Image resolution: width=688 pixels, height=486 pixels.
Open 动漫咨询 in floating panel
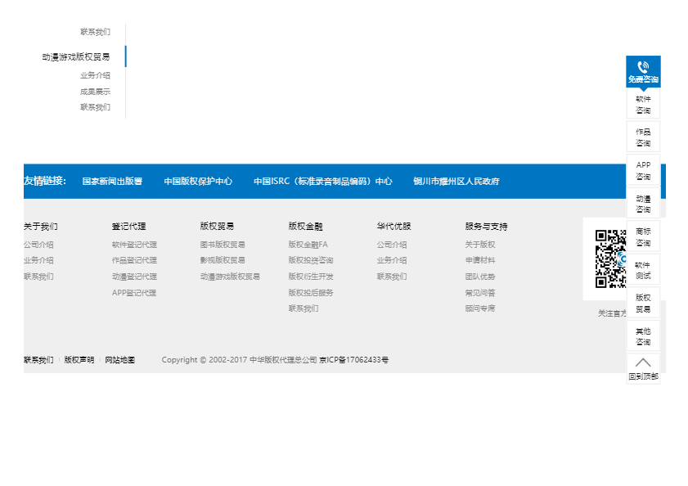643,204
